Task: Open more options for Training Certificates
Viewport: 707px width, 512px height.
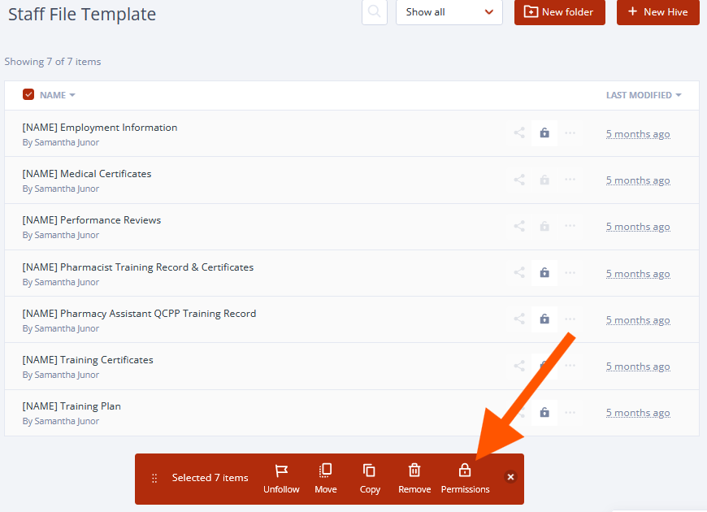Action: pos(570,366)
